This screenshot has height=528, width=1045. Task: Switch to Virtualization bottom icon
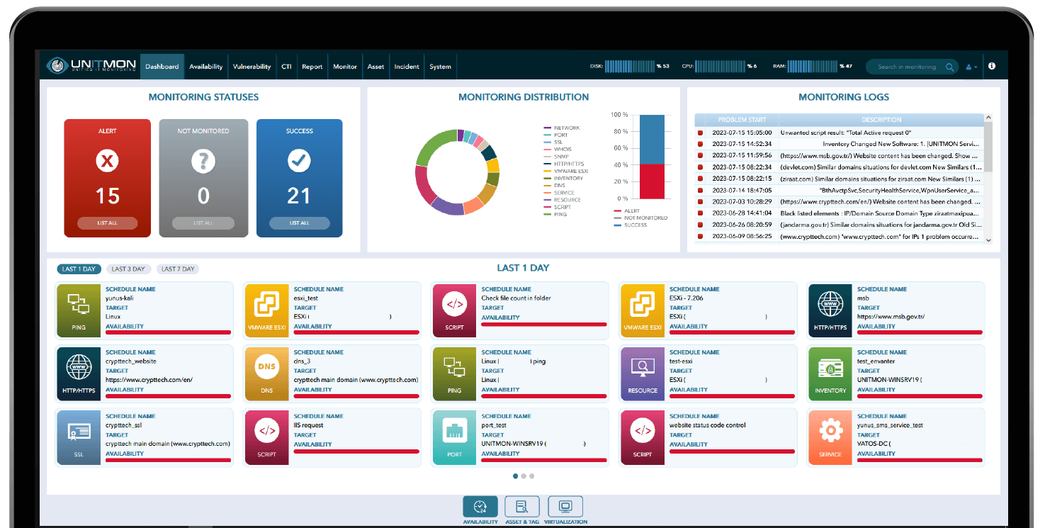point(565,507)
